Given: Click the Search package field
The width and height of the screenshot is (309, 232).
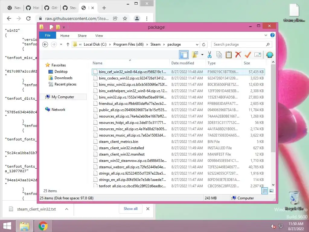Looking at the screenshot, I should pyautogui.click(x=242, y=44).
